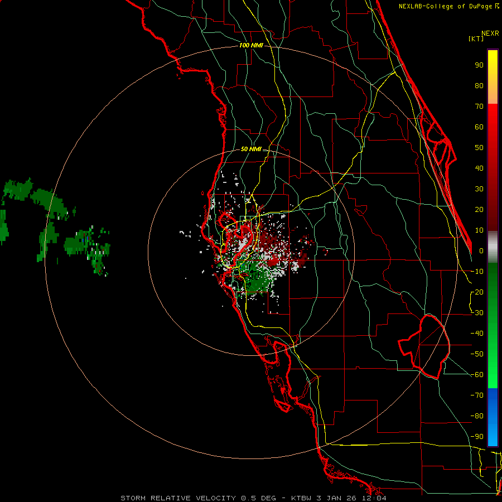Select the positive 40 scale label
This screenshot has height=502, width=502.
point(479,168)
